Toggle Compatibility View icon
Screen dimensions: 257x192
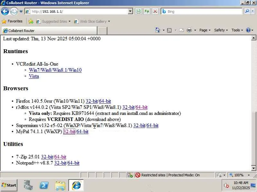click(138, 12)
